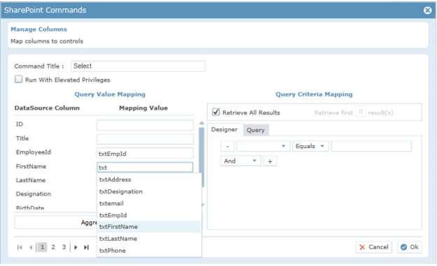Select the Designer tab
Screen dimensions: 437x266
click(x=224, y=129)
